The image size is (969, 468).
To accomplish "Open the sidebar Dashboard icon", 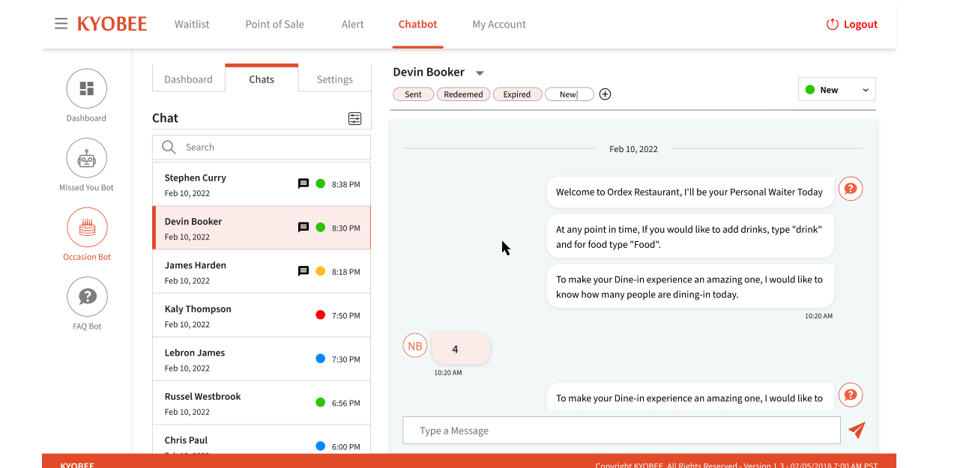I will point(87,88).
